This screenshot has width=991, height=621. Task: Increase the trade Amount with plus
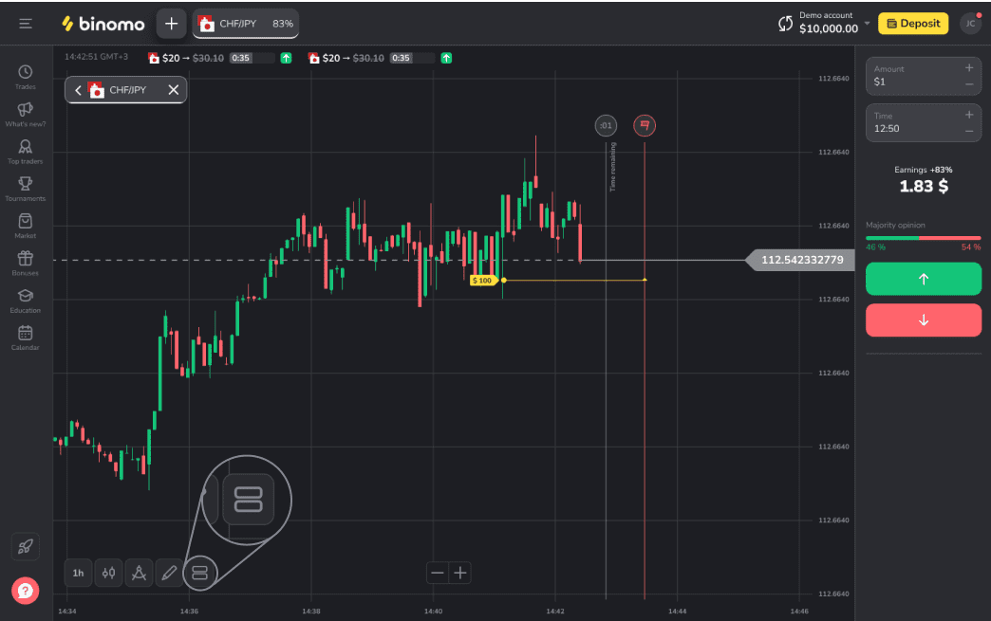pos(969,68)
